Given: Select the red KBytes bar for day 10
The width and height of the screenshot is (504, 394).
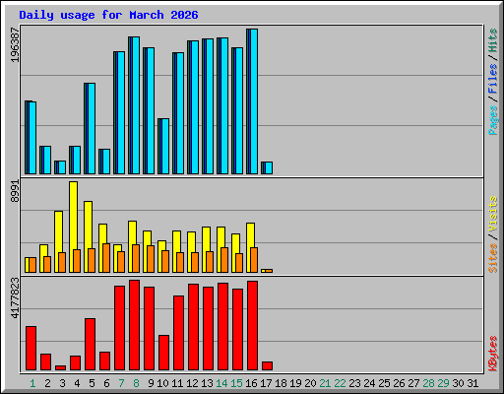Looking at the screenshot, I should tap(164, 353).
